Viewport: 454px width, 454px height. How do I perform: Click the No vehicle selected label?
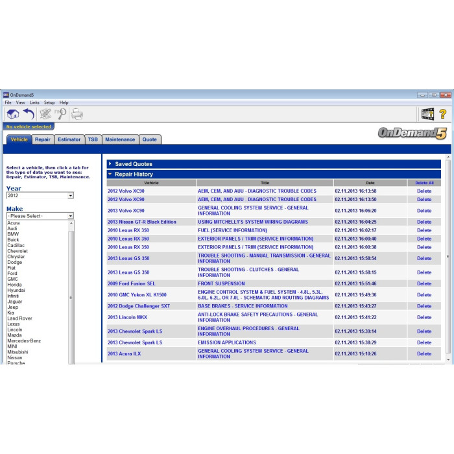click(29, 126)
